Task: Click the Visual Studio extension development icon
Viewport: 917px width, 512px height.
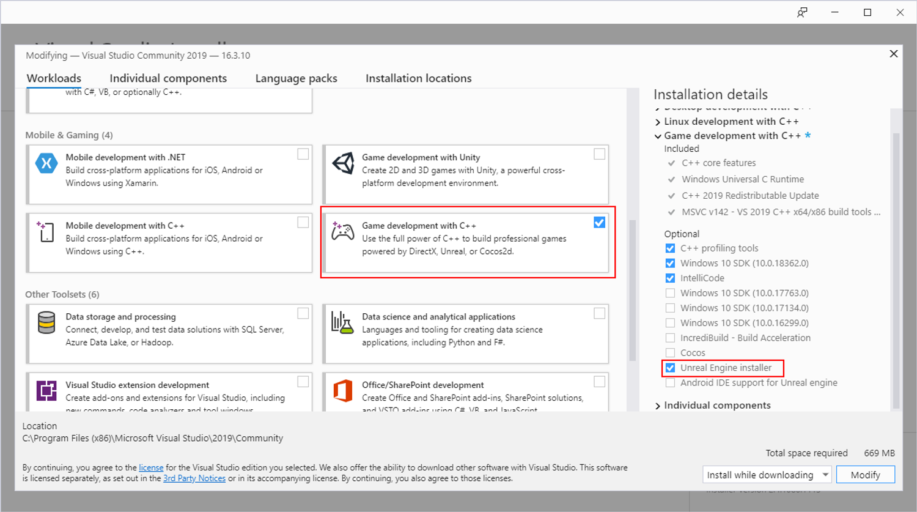Action: tap(46, 390)
